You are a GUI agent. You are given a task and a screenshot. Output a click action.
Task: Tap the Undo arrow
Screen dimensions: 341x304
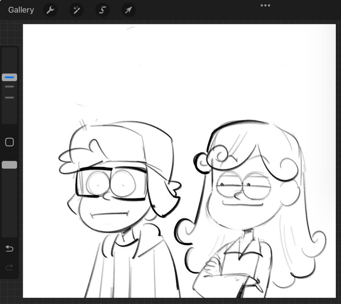(x=10, y=248)
